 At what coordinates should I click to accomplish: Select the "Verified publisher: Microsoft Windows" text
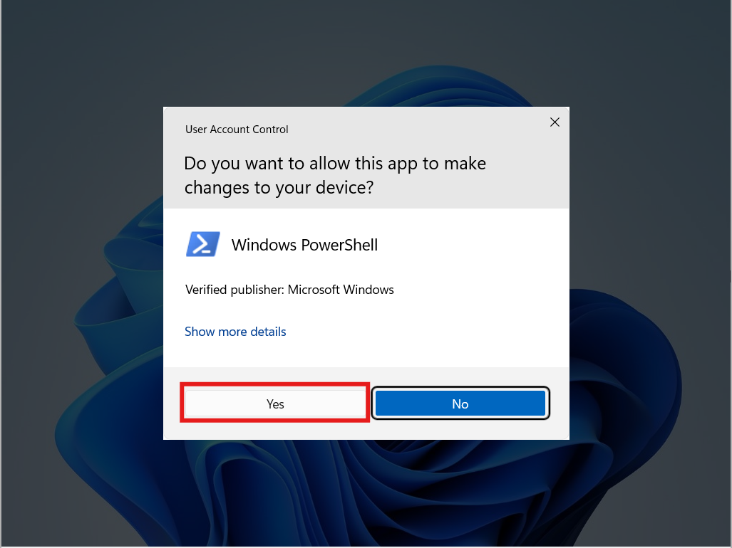(289, 290)
